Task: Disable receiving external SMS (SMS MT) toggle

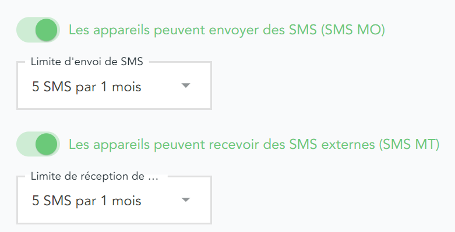Action: (x=38, y=144)
